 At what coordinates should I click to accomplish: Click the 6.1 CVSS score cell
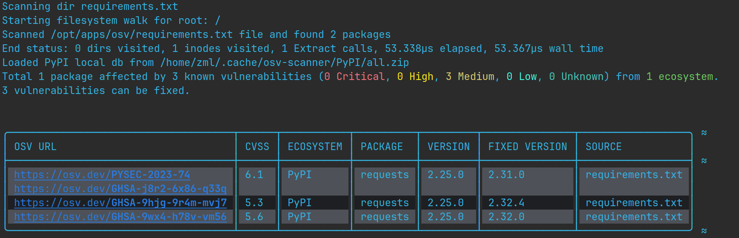tap(254, 175)
